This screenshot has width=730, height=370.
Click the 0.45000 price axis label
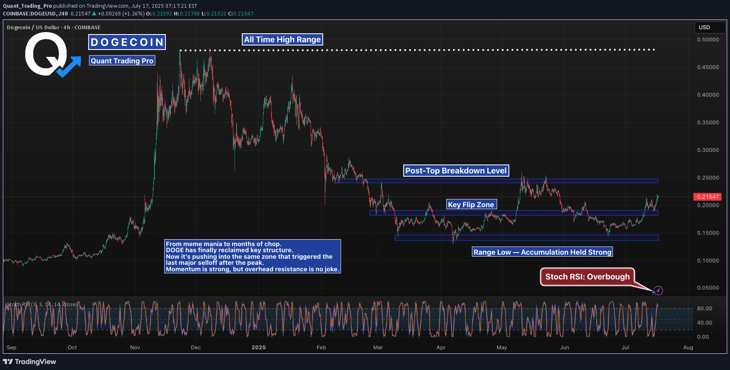708,67
